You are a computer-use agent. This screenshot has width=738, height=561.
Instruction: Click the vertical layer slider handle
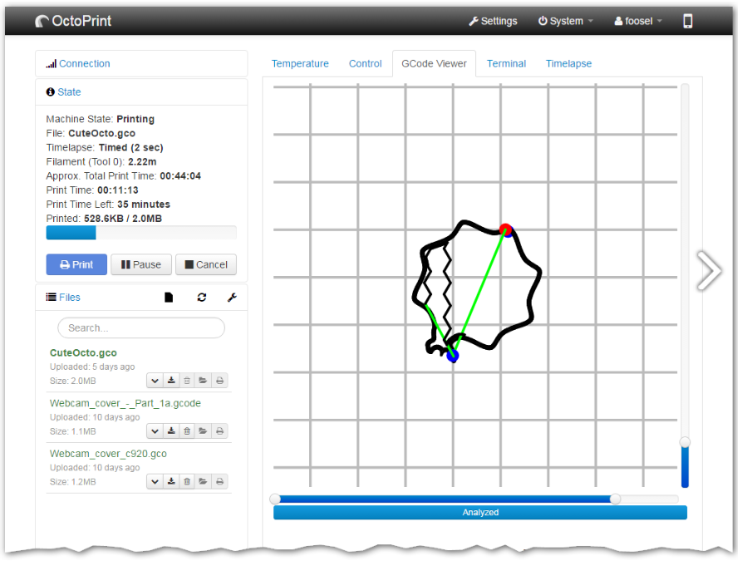point(685,442)
